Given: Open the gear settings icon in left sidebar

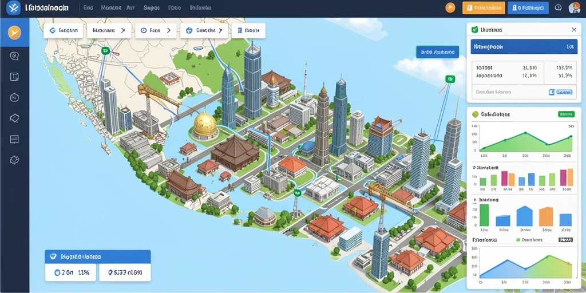Looking at the screenshot, I should (x=14, y=160).
